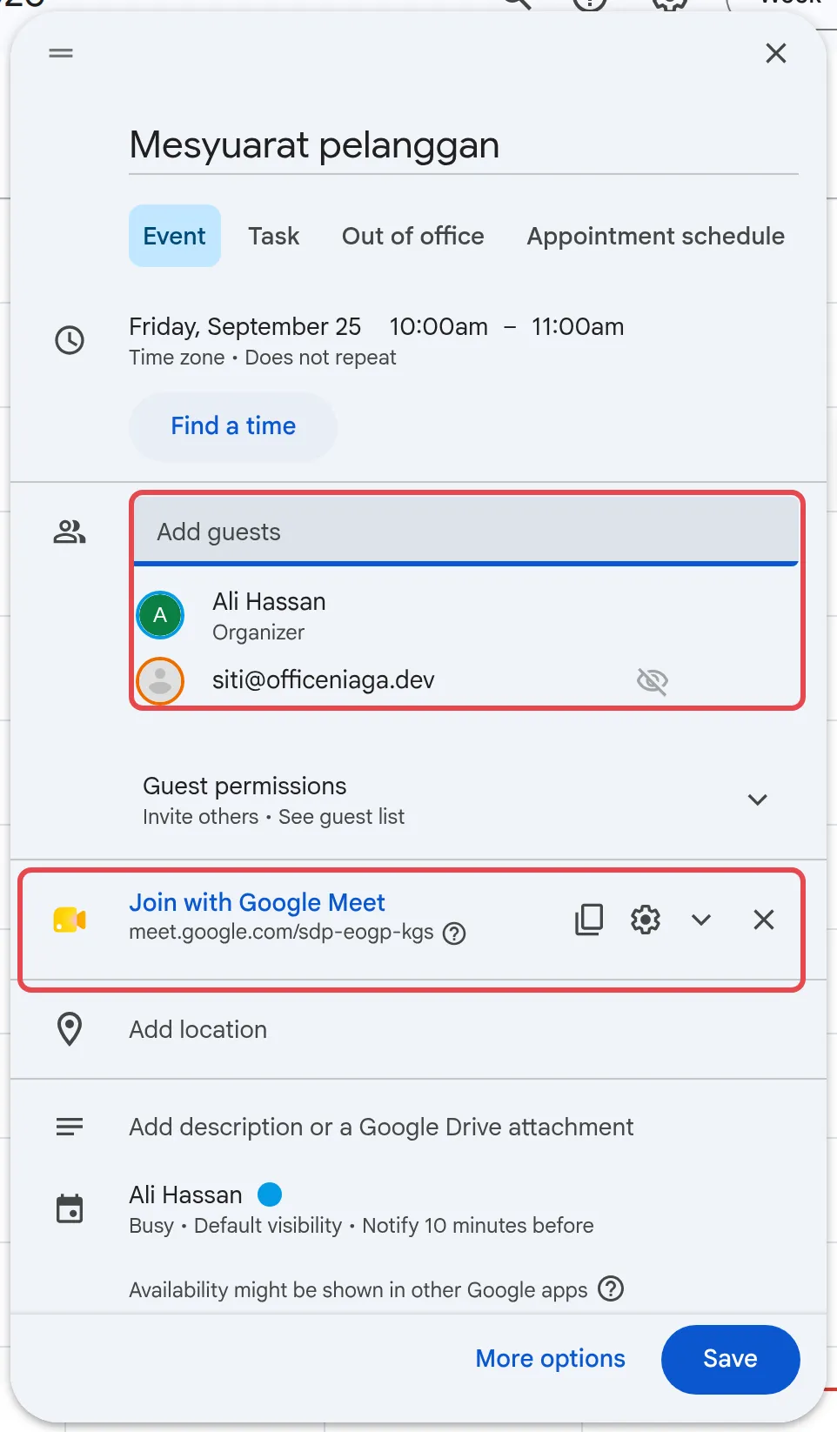Change start time 10:00am
Screen dimensions: 837x1432
coord(439,327)
